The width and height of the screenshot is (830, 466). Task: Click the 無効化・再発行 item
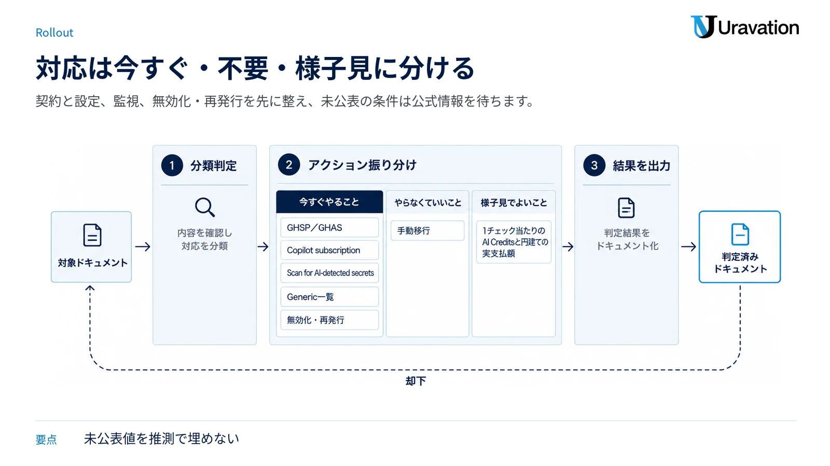click(x=329, y=320)
